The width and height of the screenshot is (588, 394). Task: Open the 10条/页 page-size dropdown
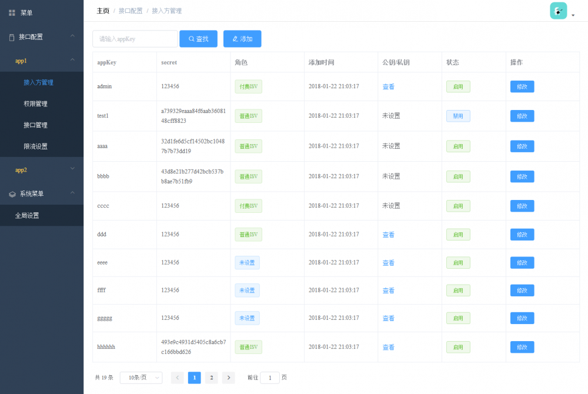141,378
